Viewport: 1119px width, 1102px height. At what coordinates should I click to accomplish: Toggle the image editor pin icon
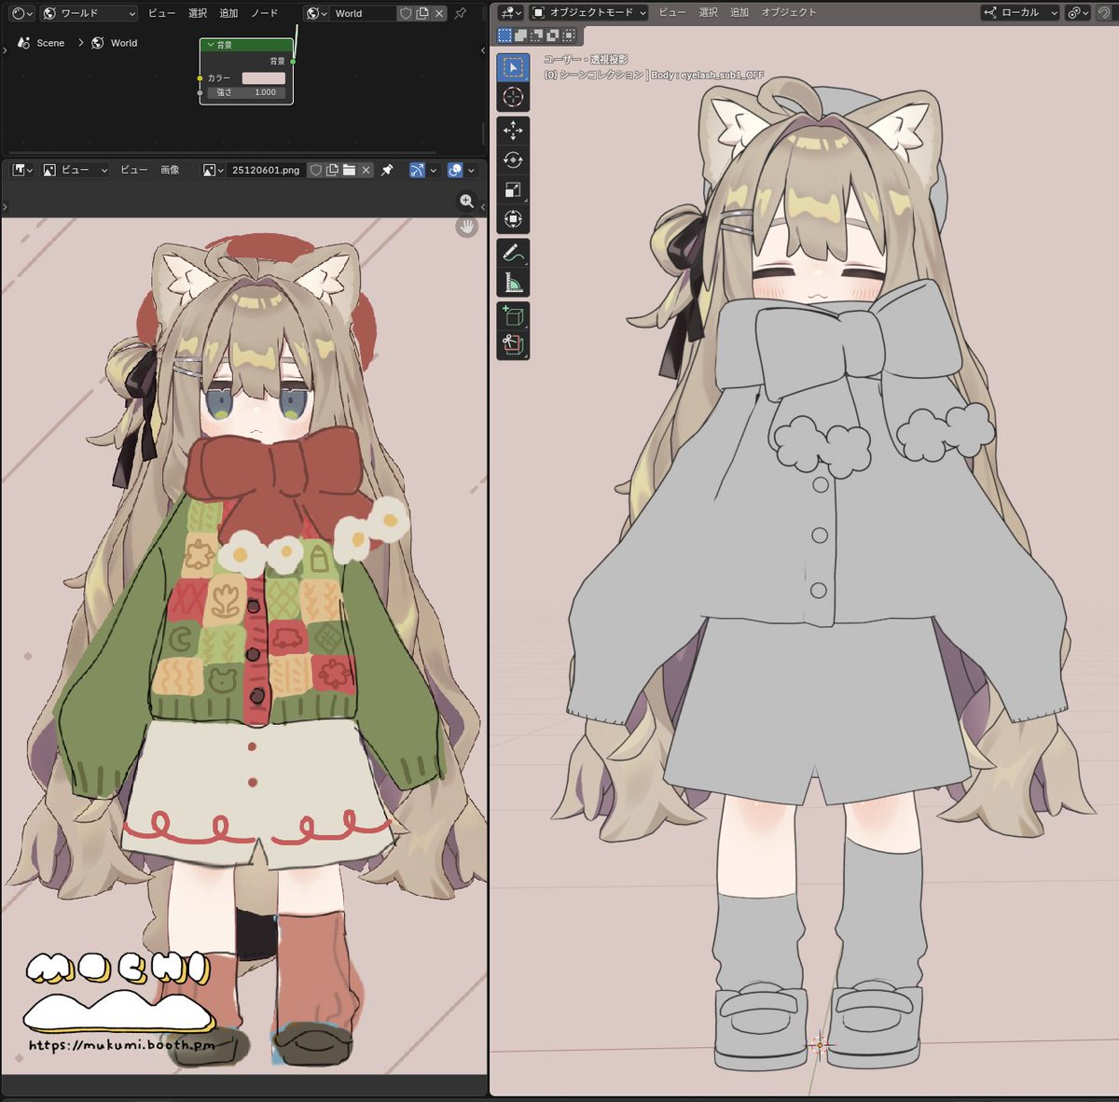[387, 170]
